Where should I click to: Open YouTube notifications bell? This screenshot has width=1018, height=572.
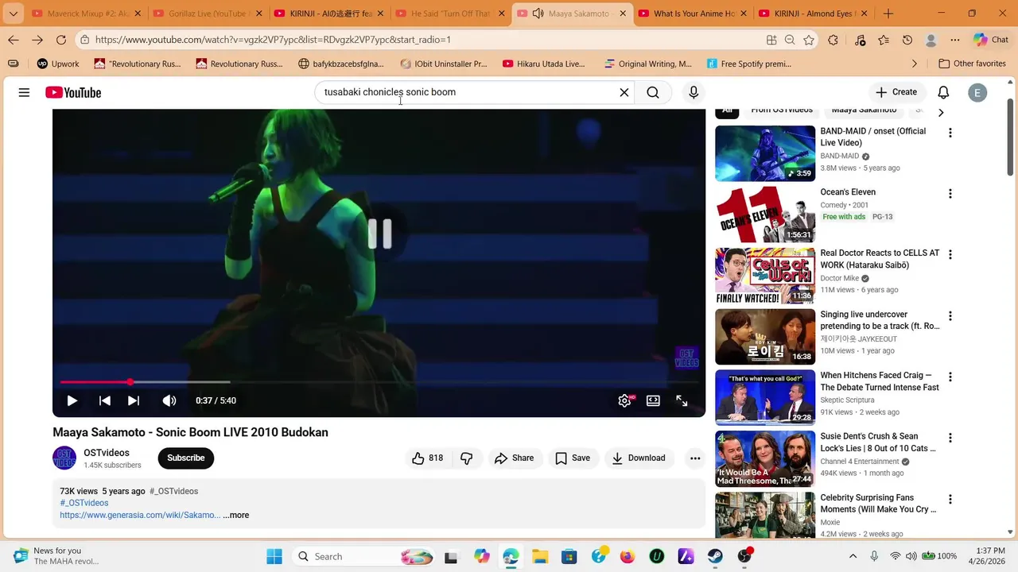tap(943, 92)
